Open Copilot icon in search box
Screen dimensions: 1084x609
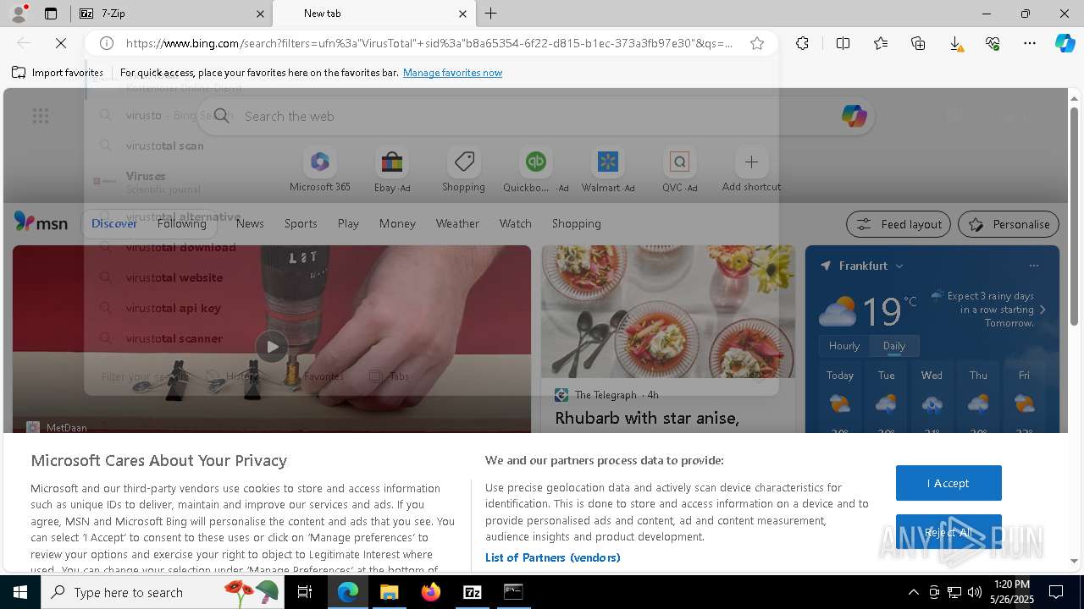pyautogui.click(x=854, y=116)
